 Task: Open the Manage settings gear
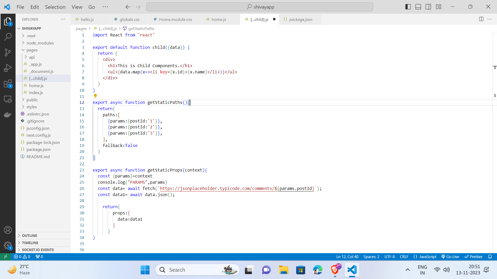pyautogui.click(x=8, y=246)
